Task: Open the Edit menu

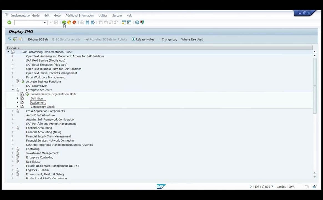Action: [47, 16]
